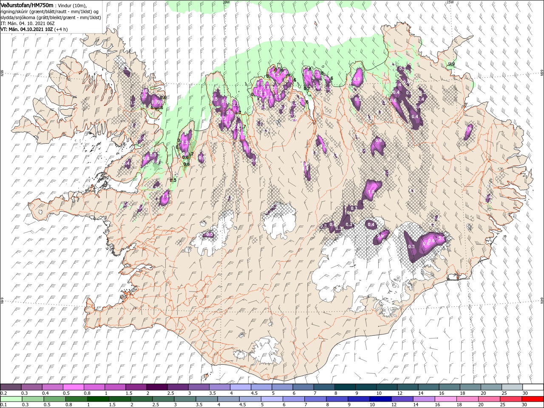
Task: Pick the grey-green 3–3.5 rain legend swatch
Action: (185, 399)
